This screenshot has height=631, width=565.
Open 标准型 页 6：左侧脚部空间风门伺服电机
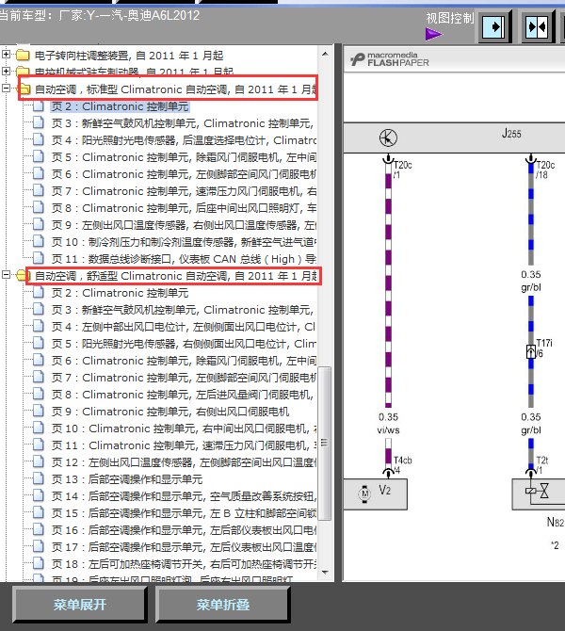[184, 174]
